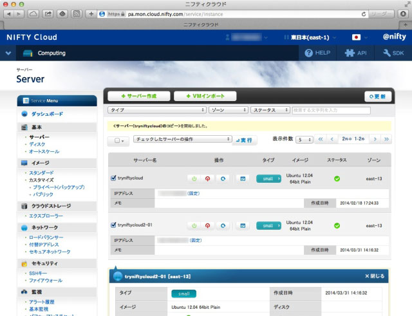The image size is (412, 316).
Task: Change the 表示件数 count dropdown
Action: 304,140
